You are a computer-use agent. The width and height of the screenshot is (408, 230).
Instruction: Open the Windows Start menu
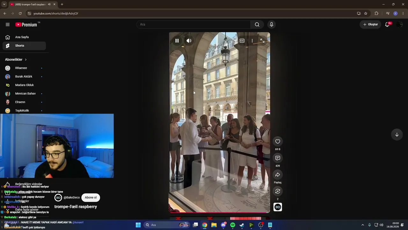click(138, 225)
